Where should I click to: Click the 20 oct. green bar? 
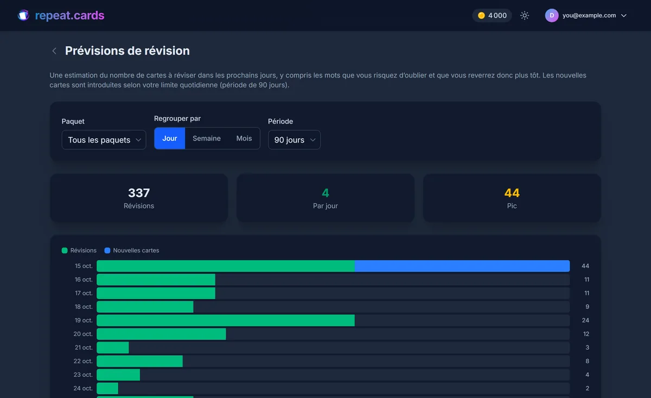coord(161,333)
